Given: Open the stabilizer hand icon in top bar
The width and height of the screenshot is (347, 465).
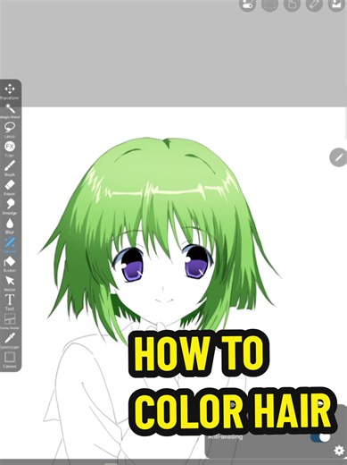Looking at the screenshot, I should (292, 4).
